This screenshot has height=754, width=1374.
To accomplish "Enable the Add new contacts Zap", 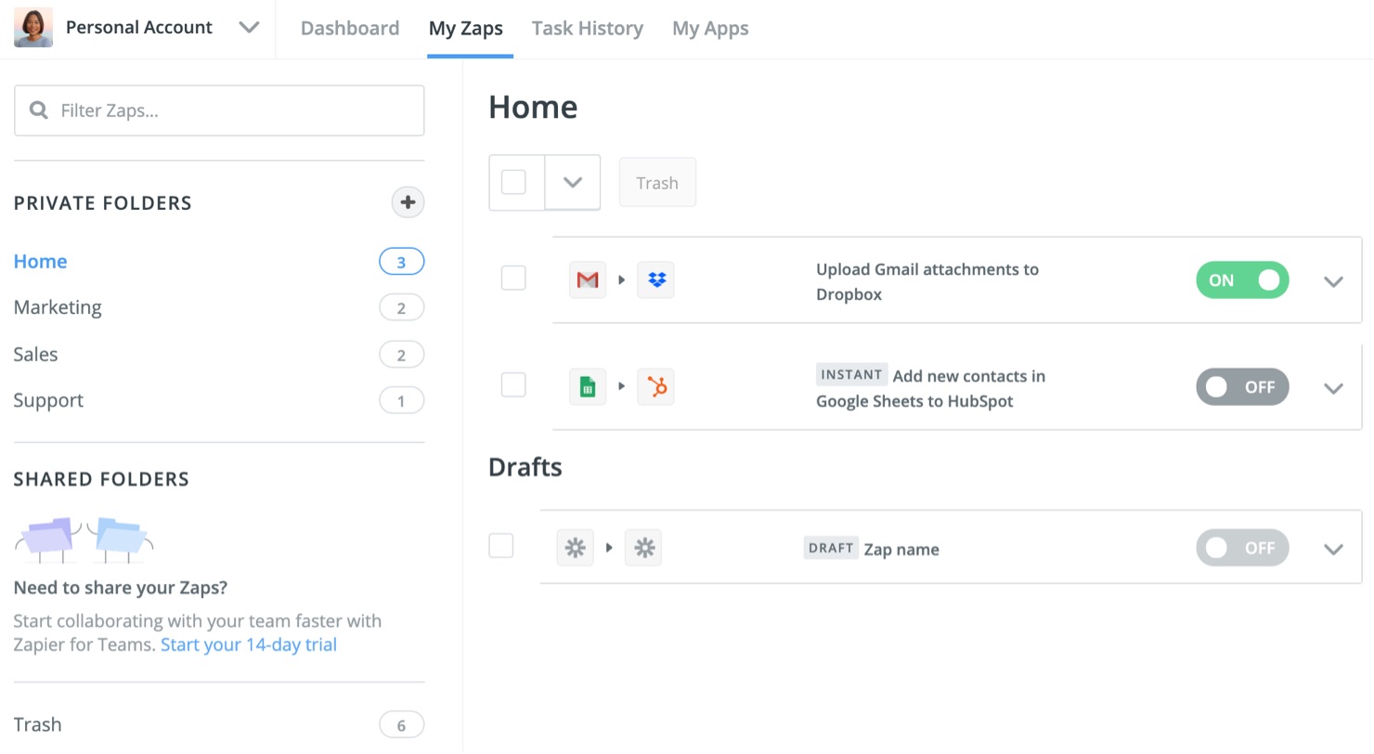I will pos(1242,387).
